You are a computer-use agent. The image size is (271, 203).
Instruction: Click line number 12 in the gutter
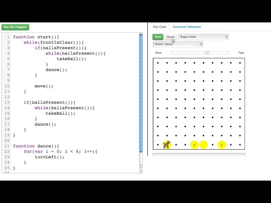point(7,97)
